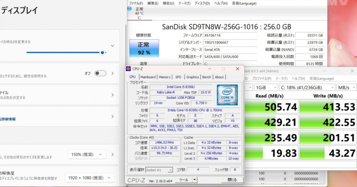
Task: Open ヘルプ(H) menu in CrystalDiskMark
Action: pos(298,78)
